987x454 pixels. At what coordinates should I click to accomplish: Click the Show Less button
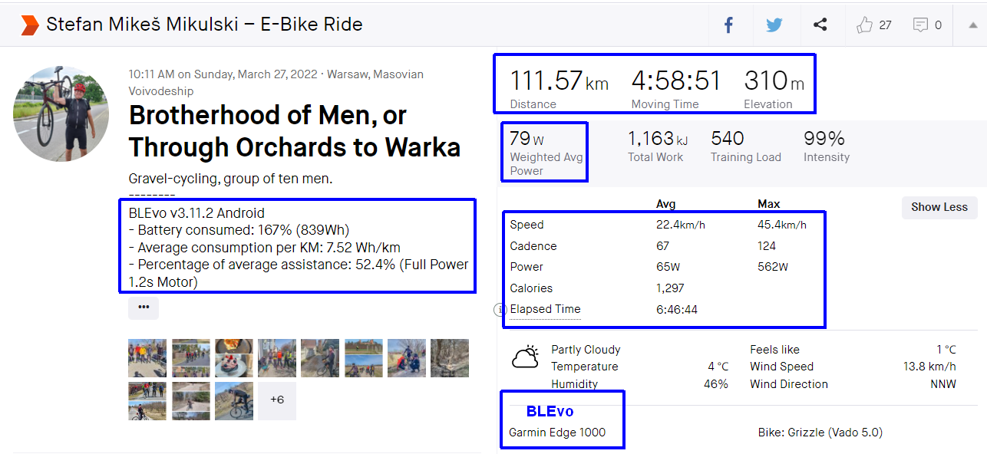tap(939, 207)
